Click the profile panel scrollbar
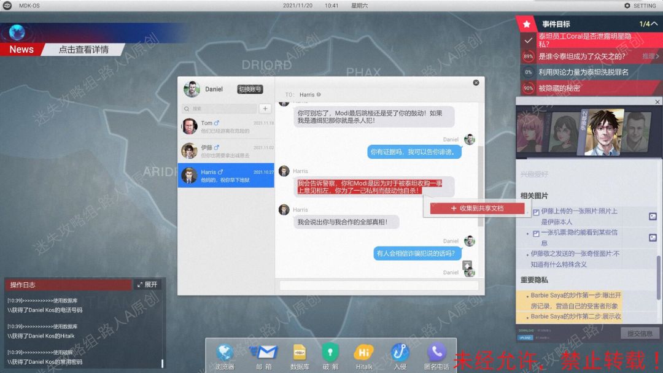Viewport: 663px width, 373px height. pyautogui.click(x=658, y=278)
